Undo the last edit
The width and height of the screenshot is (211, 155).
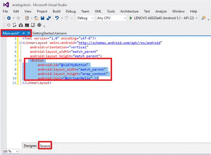click(x=57, y=18)
